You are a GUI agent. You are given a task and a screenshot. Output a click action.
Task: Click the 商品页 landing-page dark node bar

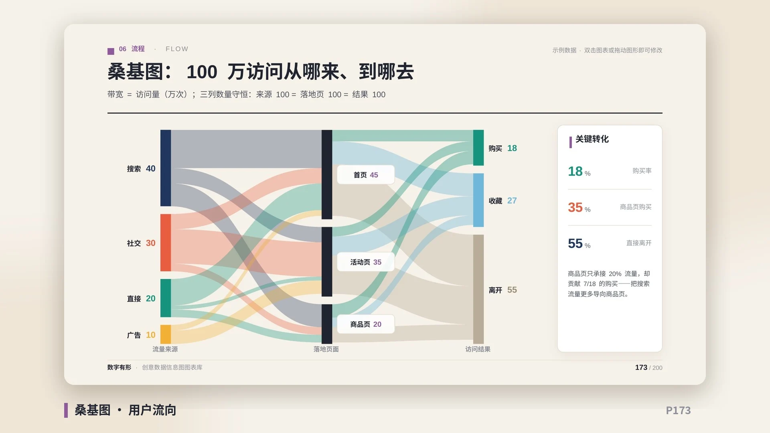point(327,324)
